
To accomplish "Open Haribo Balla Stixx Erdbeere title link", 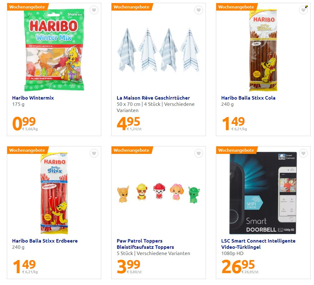I will pyautogui.click(x=45, y=241).
